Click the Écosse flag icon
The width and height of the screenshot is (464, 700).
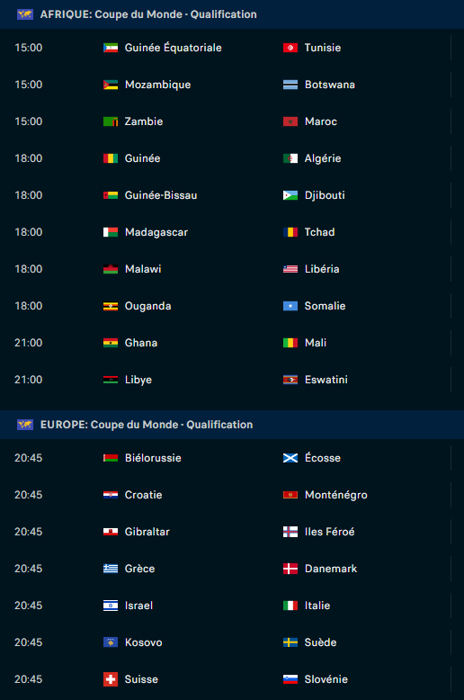290,458
